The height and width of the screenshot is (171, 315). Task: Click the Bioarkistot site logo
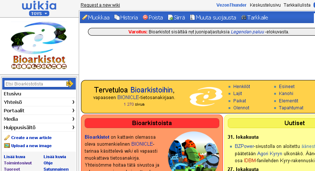point(39,46)
